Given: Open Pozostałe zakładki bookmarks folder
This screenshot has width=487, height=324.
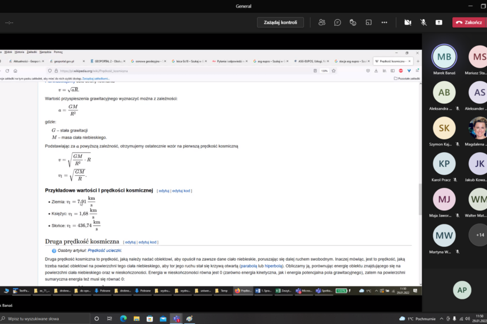Looking at the screenshot, I should click(407, 78).
